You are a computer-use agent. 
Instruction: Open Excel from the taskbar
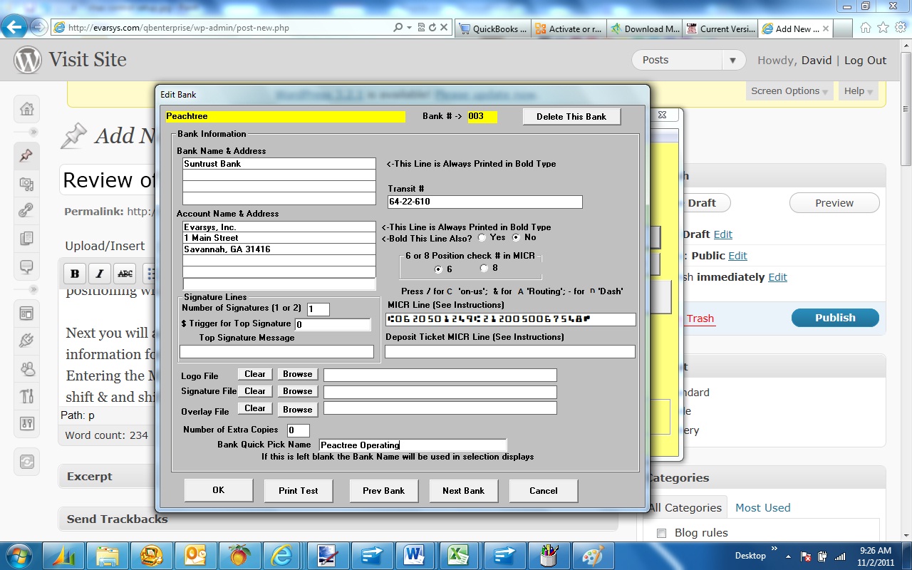[x=457, y=555]
